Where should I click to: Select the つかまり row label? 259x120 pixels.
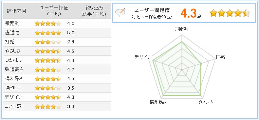(13, 60)
